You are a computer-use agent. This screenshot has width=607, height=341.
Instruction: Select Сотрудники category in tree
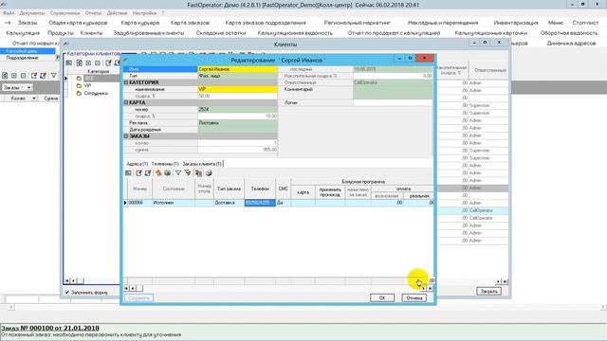click(96, 93)
